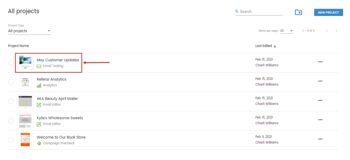Open three-dot menu for May Customer Updates
This screenshot has height=160, width=350.
click(x=320, y=62)
